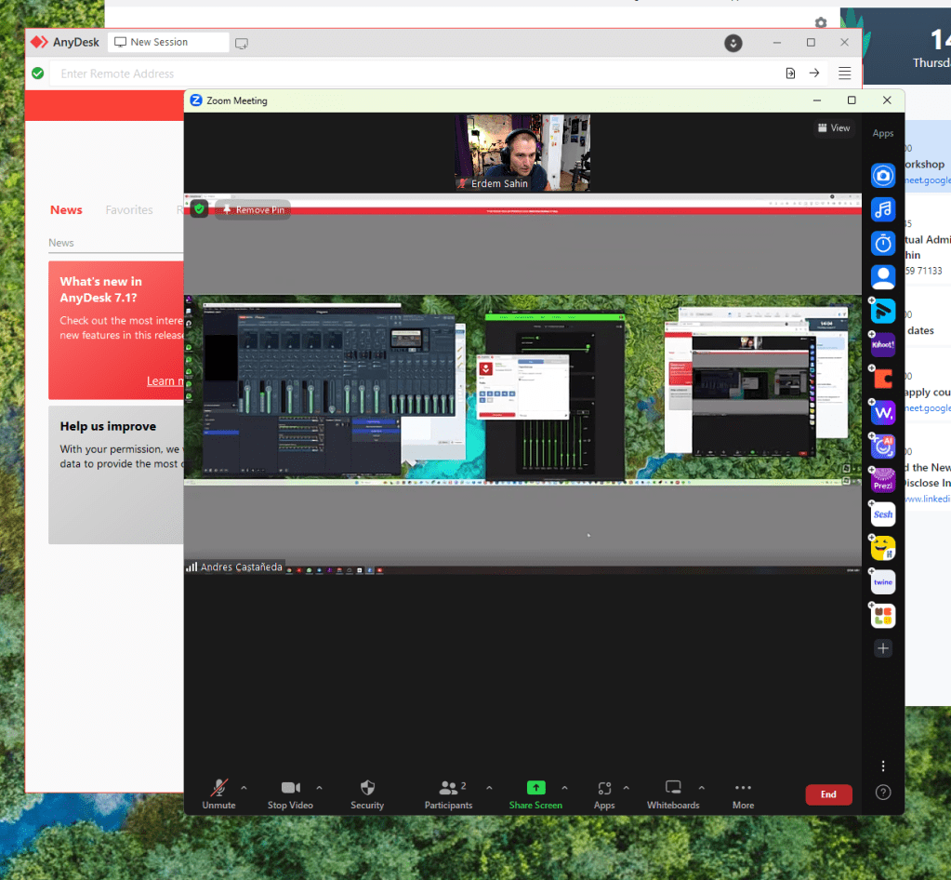Click the file transfer icon in the AnyDesk address bar
Viewport: 951px width, 880px height.
pyautogui.click(x=790, y=73)
